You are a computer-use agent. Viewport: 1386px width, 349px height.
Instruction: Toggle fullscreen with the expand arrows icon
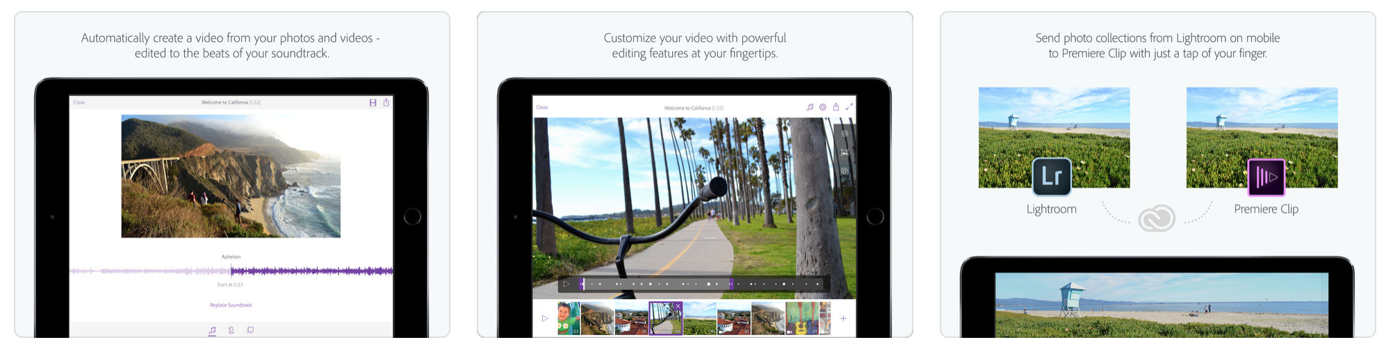pos(849,107)
